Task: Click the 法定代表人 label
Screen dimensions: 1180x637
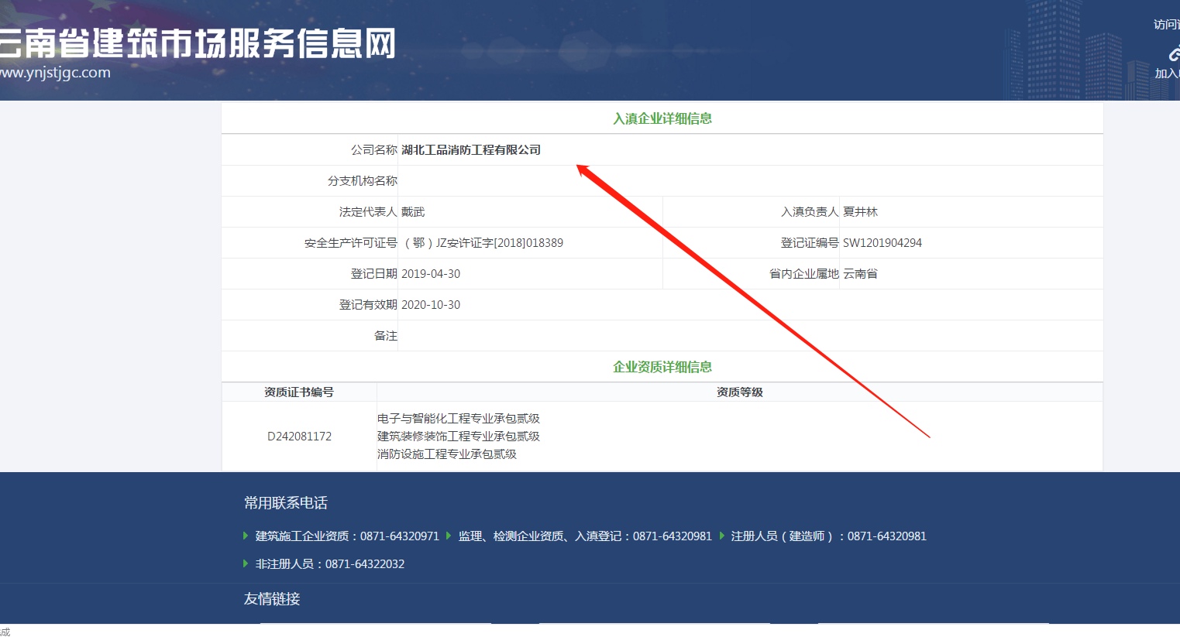Action: pos(368,212)
